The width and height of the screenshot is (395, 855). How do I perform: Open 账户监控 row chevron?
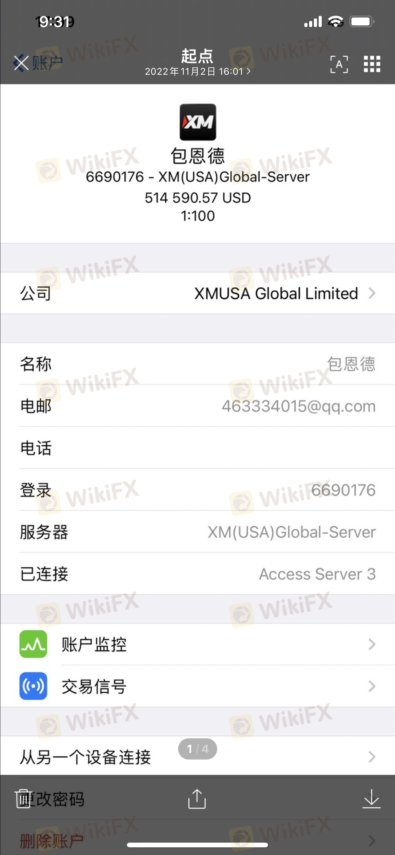[372, 644]
